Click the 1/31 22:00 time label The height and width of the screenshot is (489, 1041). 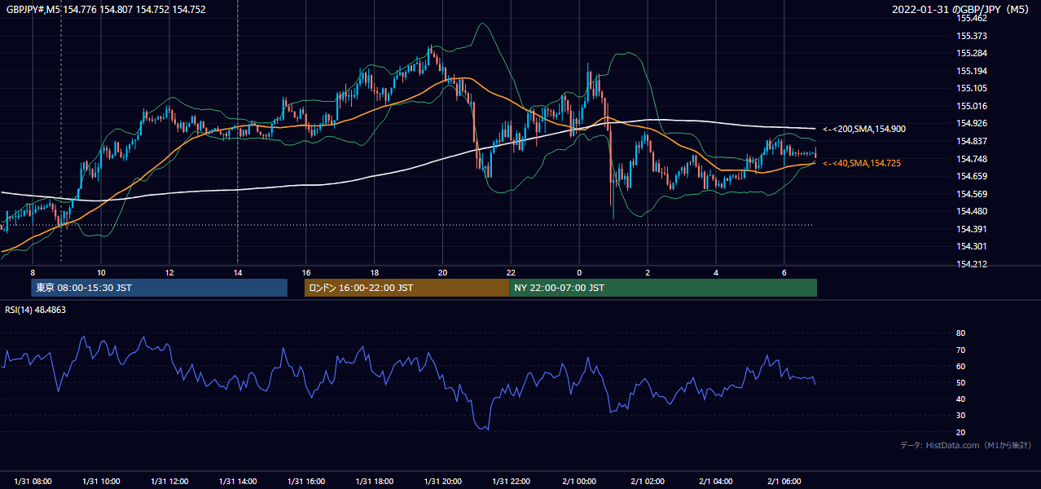[x=511, y=482]
